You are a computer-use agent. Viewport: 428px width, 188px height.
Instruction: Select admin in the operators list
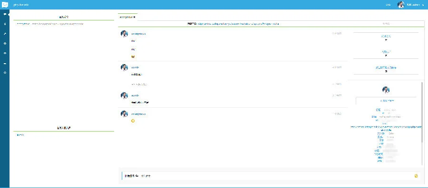pyautogui.click(x=20, y=135)
